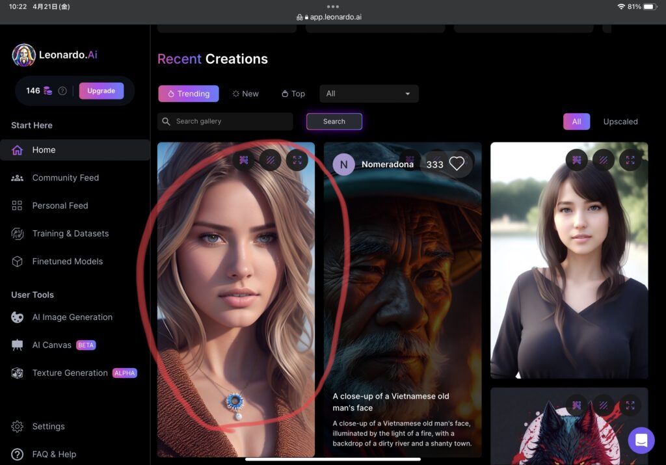The width and height of the screenshot is (666, 465).
Task: Go to Finetuned Models
Action: pyautogui.click(x=67, y=261)
